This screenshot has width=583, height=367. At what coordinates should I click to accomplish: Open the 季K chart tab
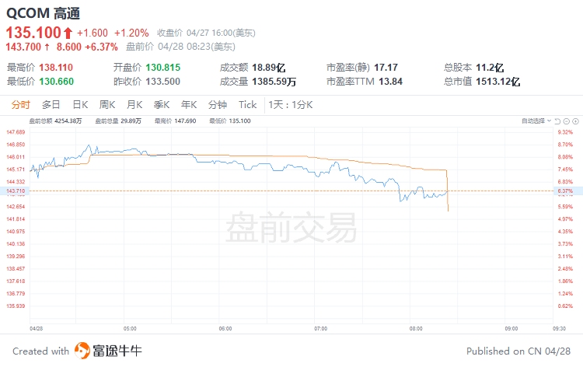tap(162, 105)
